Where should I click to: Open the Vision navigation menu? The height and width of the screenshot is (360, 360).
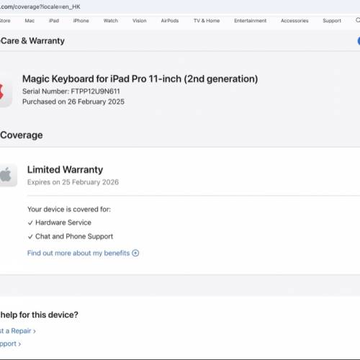tap(139, 21)
